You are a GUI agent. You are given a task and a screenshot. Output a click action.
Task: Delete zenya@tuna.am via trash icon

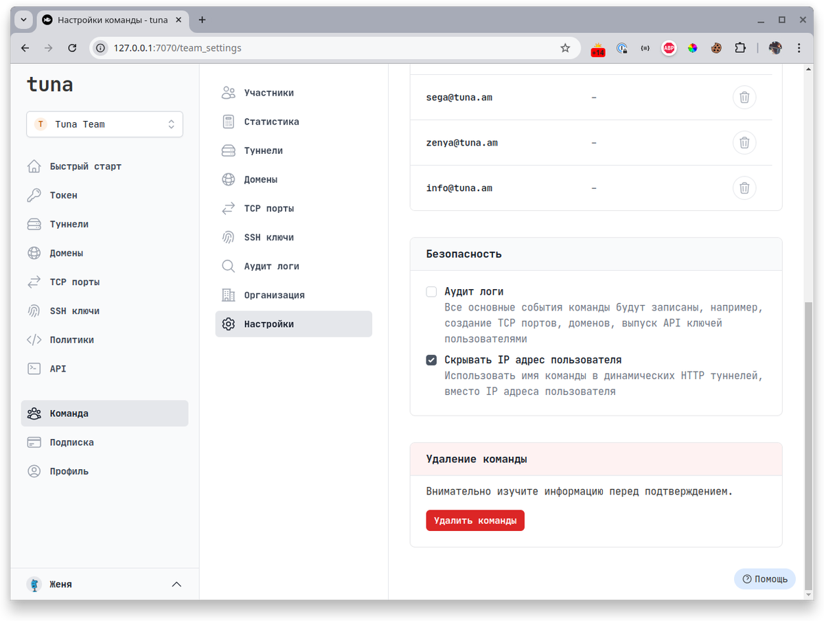click(744, 142)
